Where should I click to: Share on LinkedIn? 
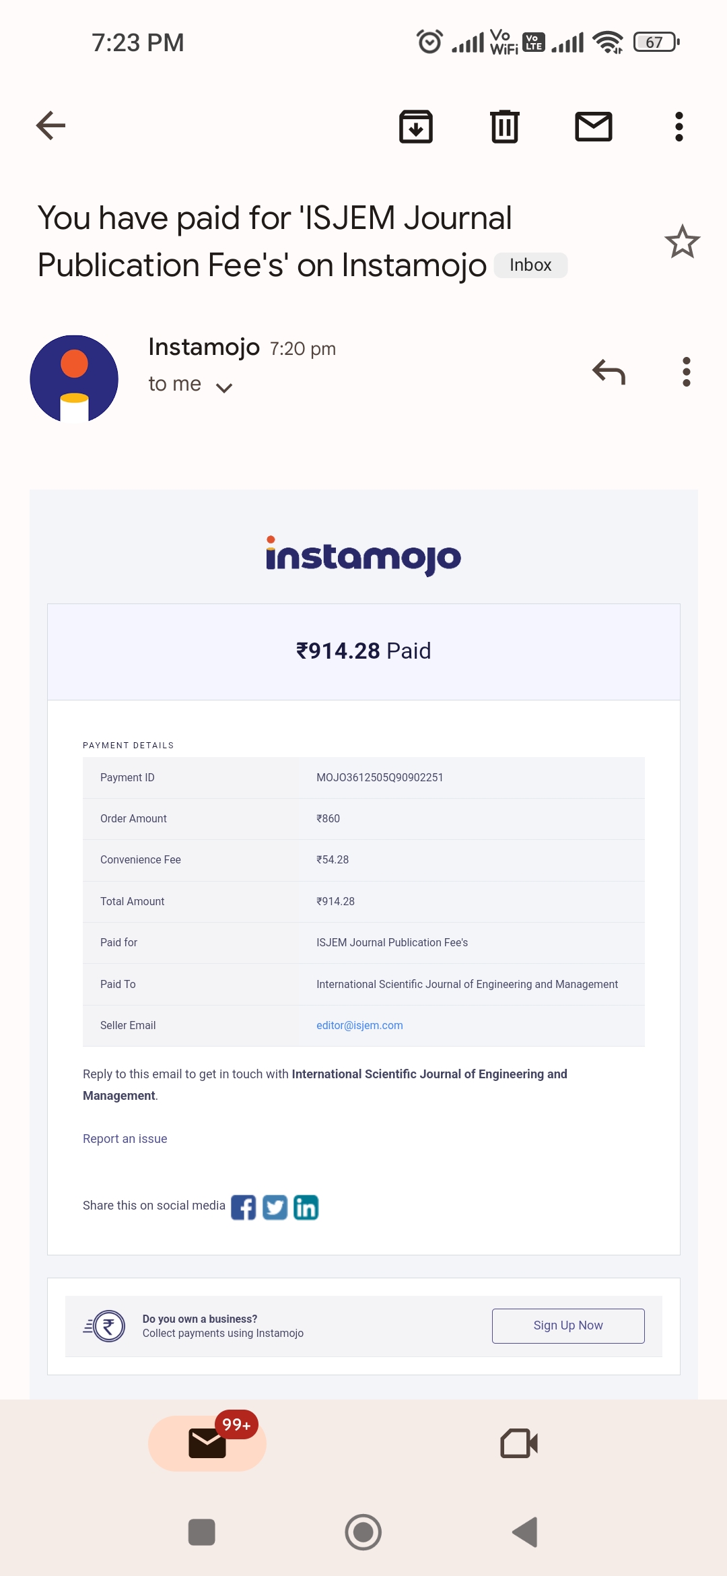306,1208
